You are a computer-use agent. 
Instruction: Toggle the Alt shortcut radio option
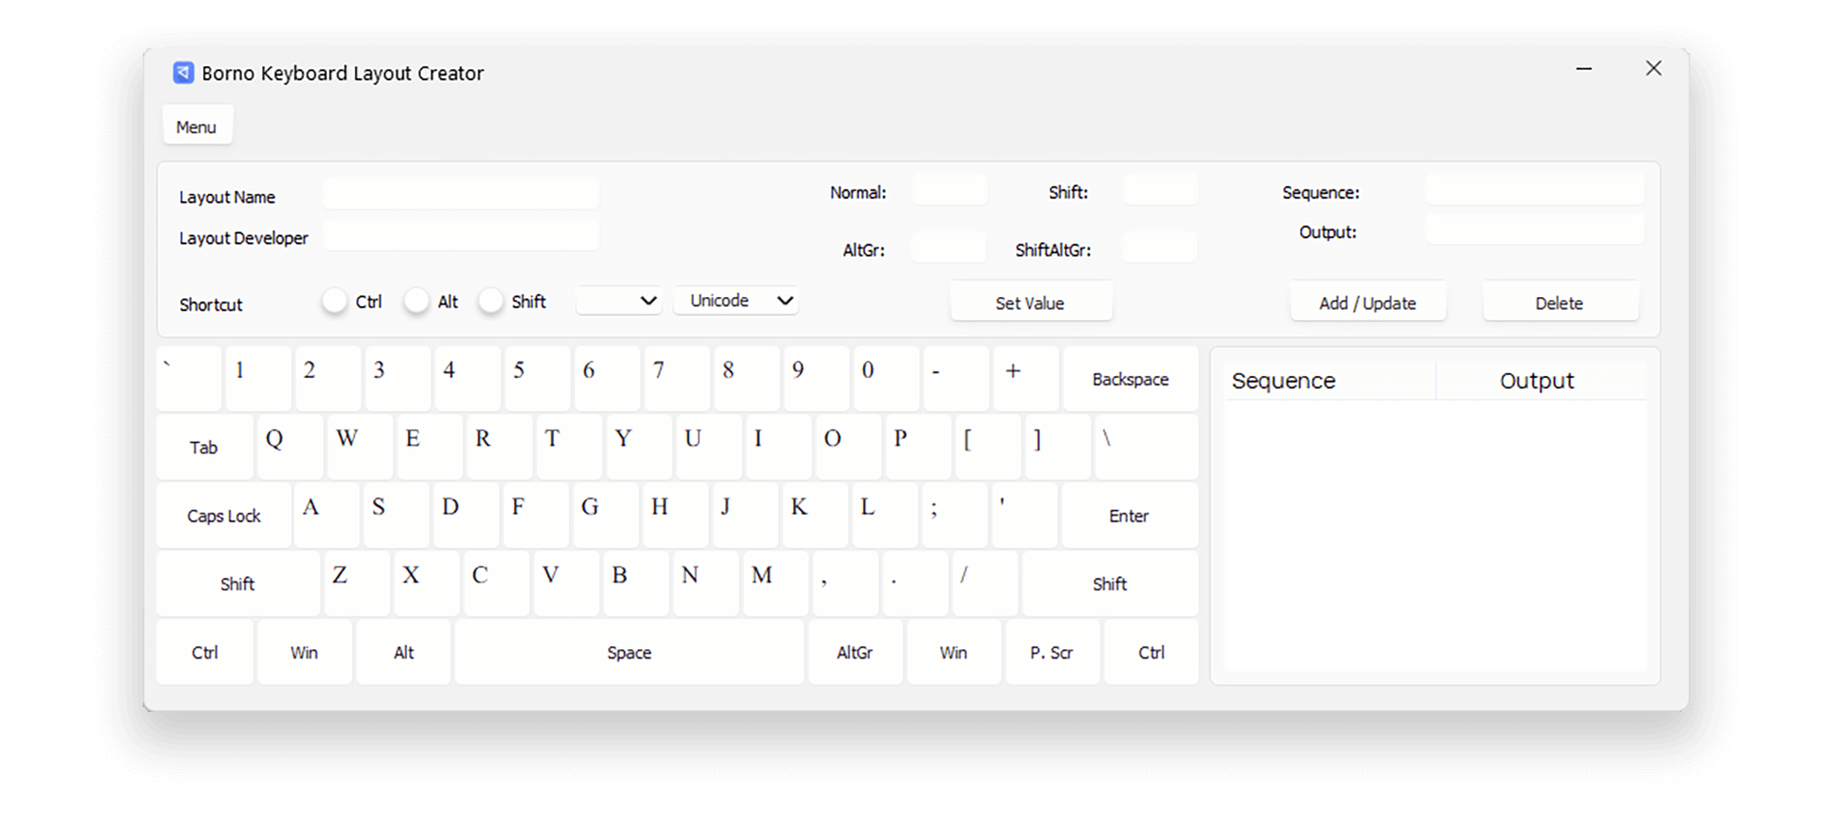(417, 302)
